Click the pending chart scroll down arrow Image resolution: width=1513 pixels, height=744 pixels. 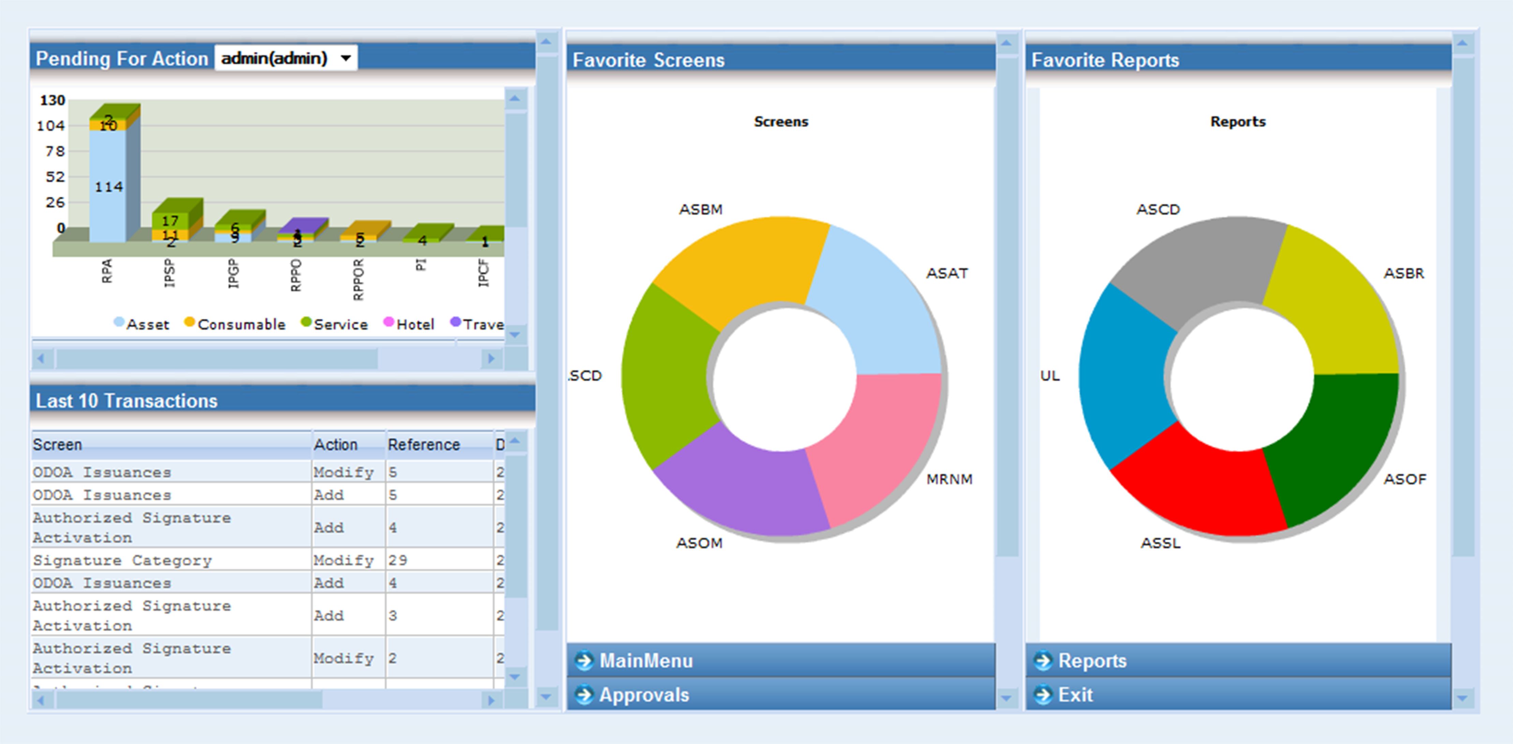click(x=515, y=335)
